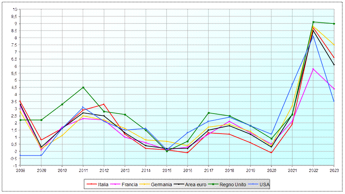The width and height of the screenshot is (345, 194).
Task: Click the green Regno Unito data point for 2023
Action: (334, 24)
